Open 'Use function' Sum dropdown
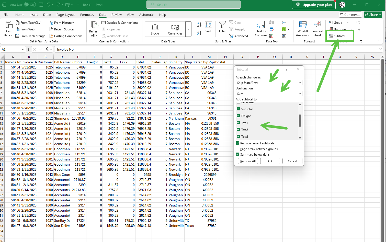This screenshot has height=242, width=386. coord(269,94)
